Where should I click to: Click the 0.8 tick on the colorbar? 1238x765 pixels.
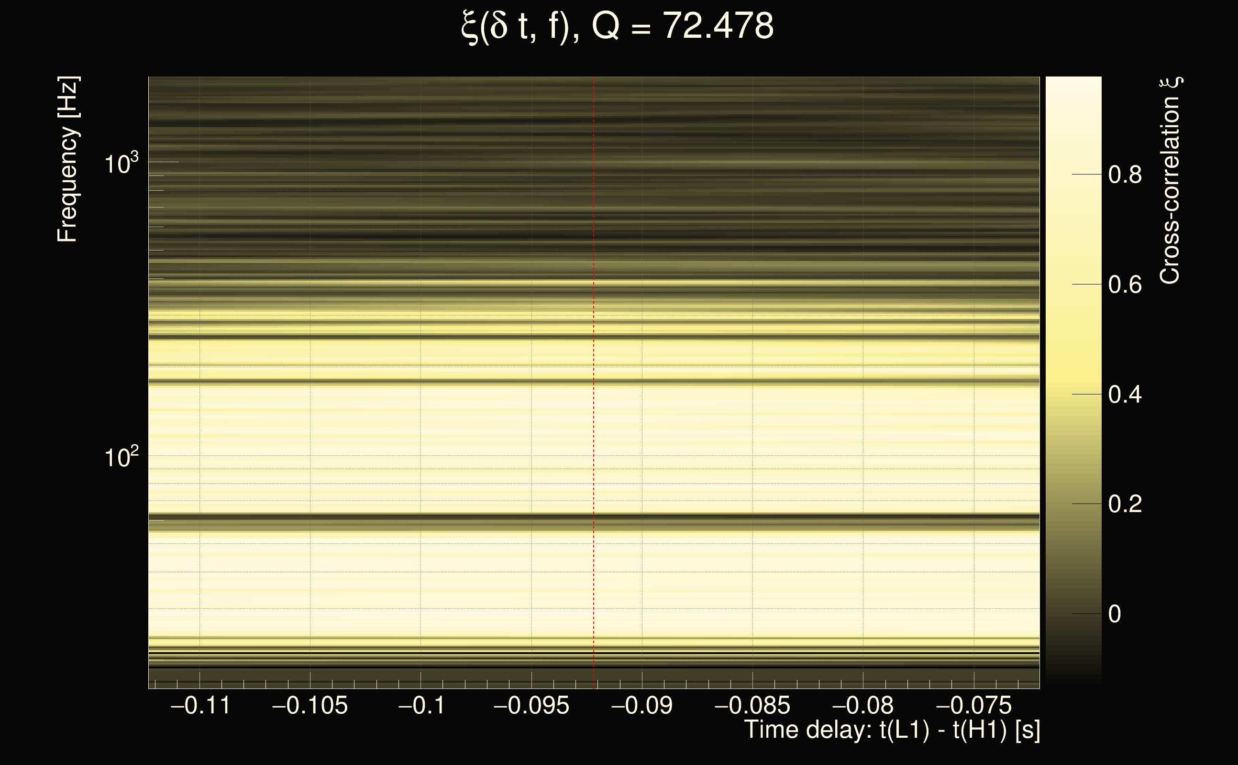tap(1125, 175)
